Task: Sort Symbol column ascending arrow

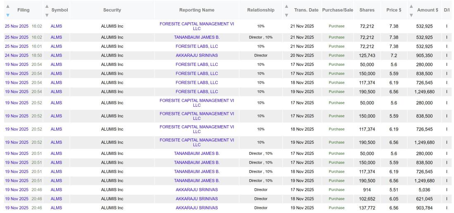Action: (47, 6)
